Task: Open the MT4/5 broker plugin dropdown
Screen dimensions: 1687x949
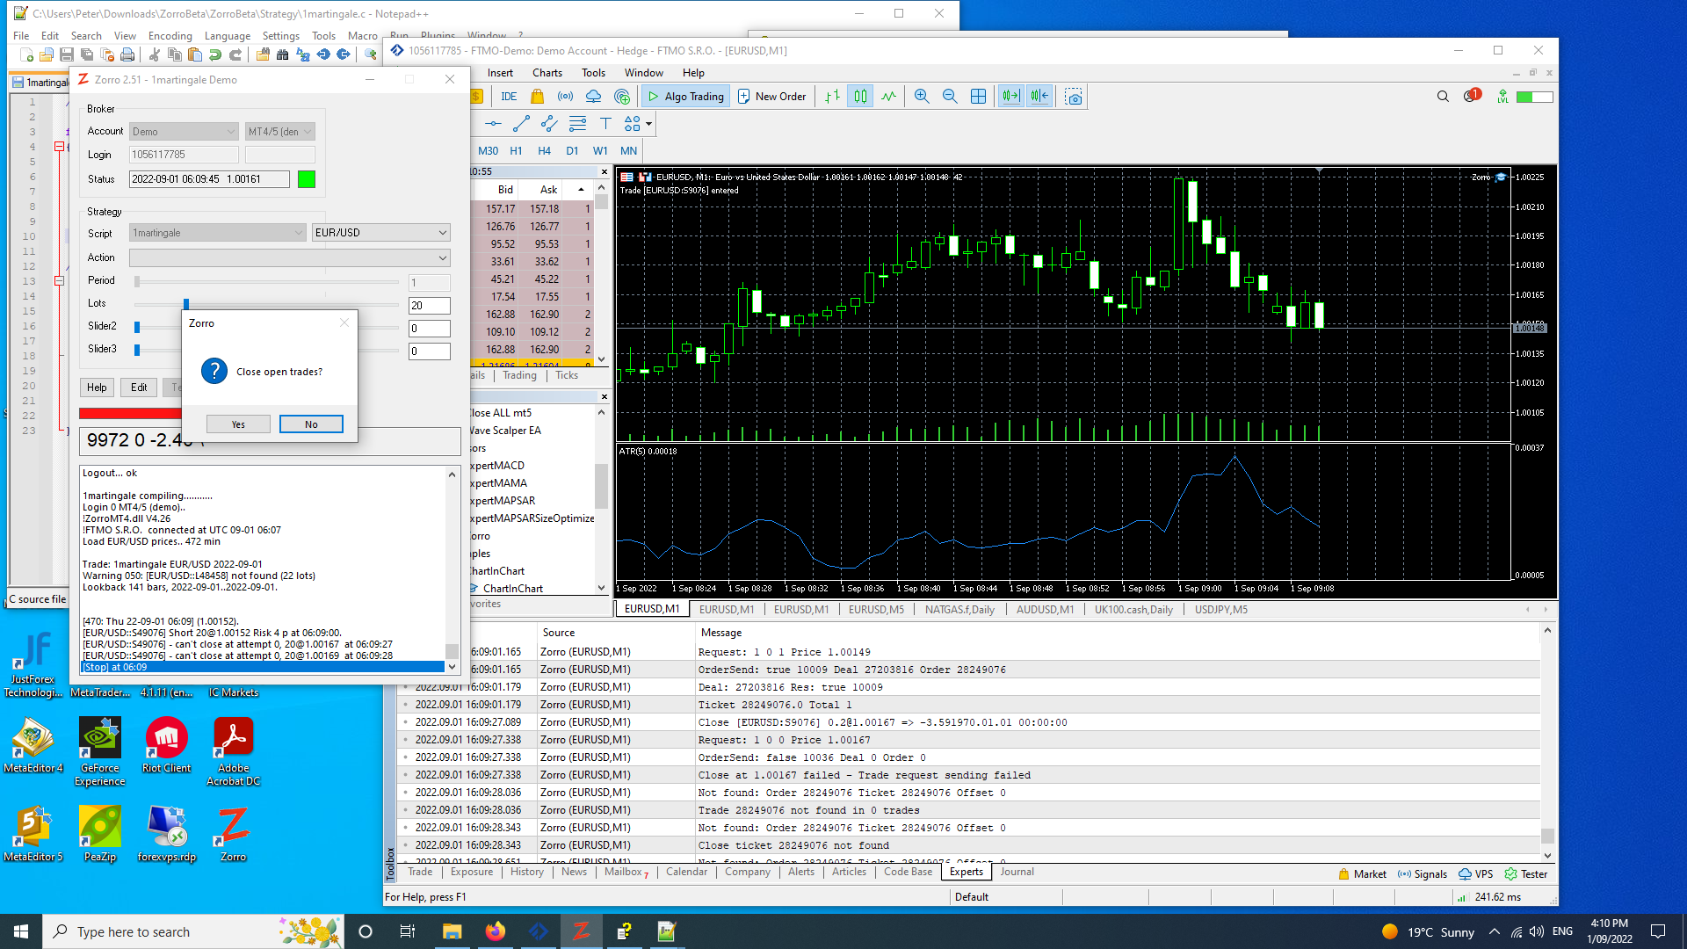Action: point(279,132)
